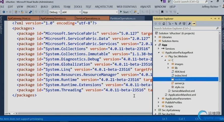Click the Undo toolbar icon

click(36, 12)
